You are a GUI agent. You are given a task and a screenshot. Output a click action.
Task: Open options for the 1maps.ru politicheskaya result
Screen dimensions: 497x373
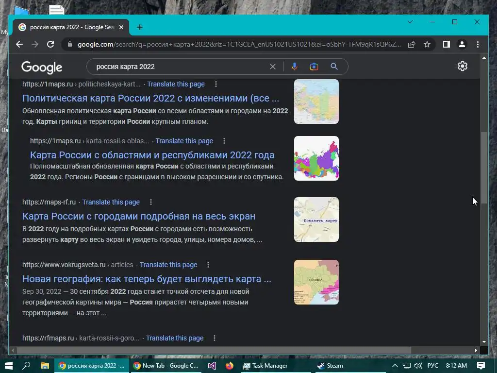[216, 84]
